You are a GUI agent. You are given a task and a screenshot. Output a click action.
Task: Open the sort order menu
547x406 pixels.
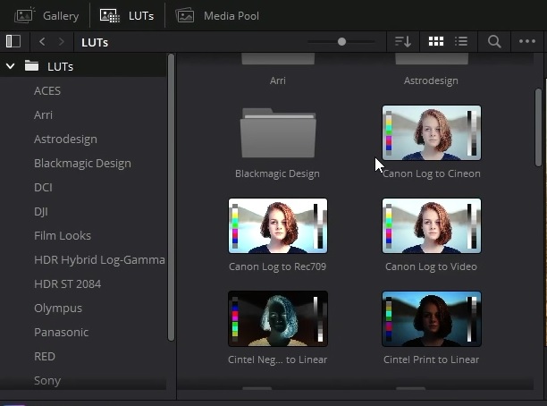(x=403, y=41)
